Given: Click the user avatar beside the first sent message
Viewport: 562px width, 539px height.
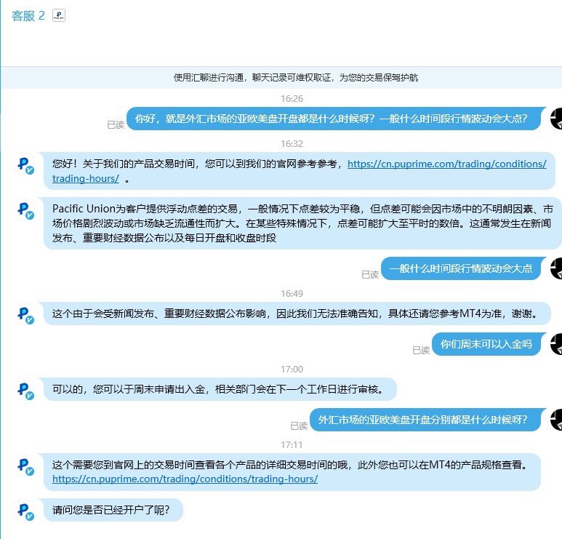Looking at the screenshot, I should [x=556, y=119].
